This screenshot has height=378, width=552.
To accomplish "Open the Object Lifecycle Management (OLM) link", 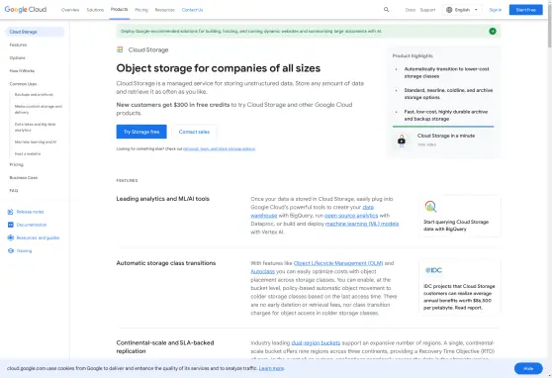I will pos(338,263).
